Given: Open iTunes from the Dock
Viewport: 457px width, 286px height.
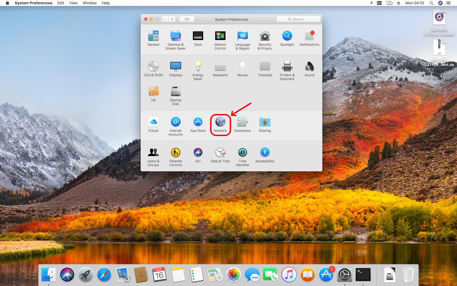Looking at the screenshot, I should [x=289, y=275].
